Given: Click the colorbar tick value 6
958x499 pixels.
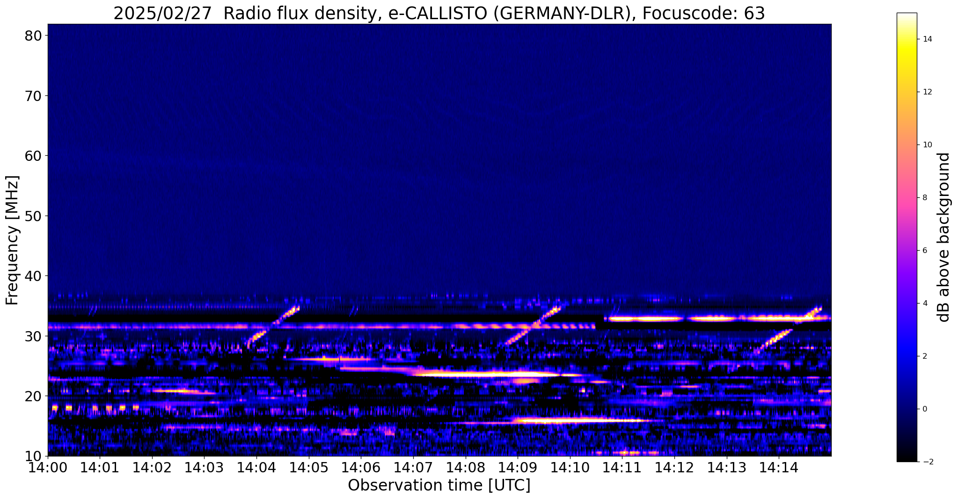Looking at the screenshot, I should 924,251.
